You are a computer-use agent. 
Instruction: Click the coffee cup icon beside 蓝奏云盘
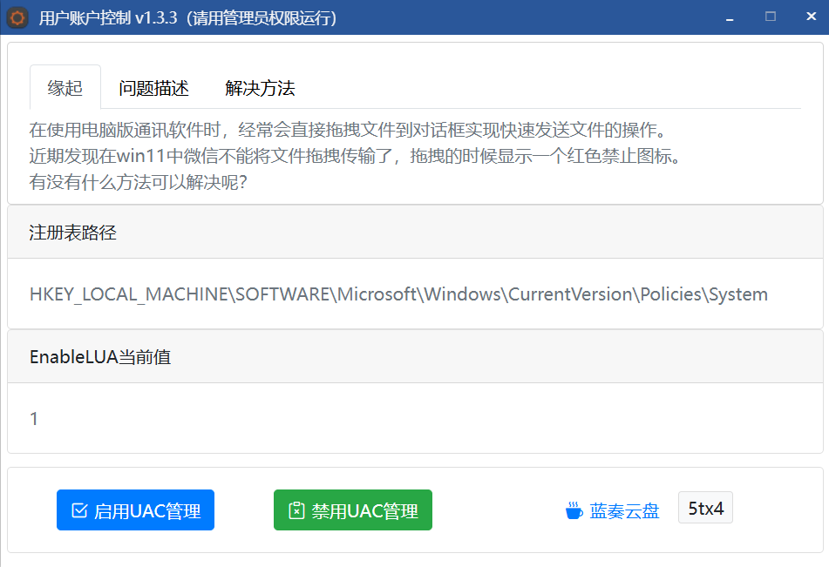tap(574, 510)
